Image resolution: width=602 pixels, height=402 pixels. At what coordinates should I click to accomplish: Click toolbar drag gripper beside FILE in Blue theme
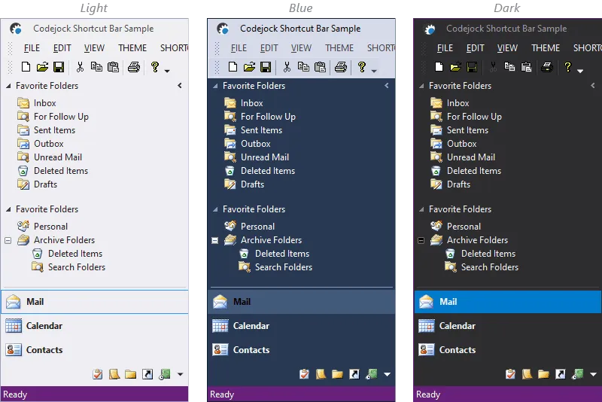(217, 48)
